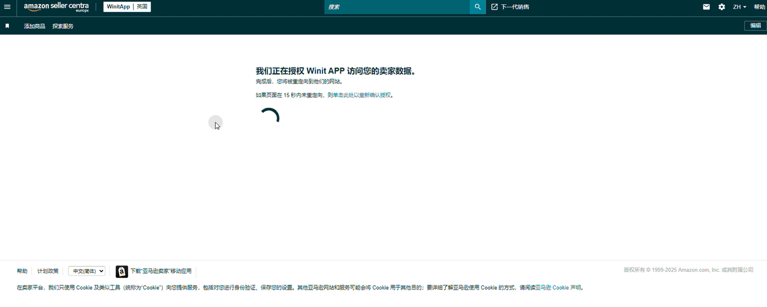Expand the 中文(简体) language select

(x=87, y=271)
